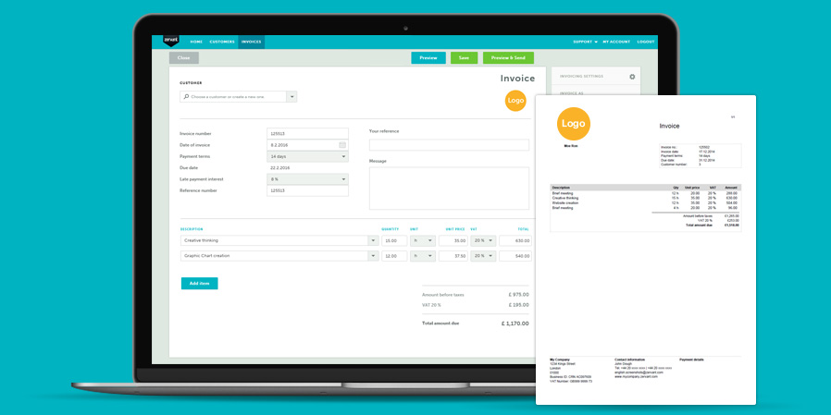Click the Logout link
This screenshot has width=831, height=415.
coord(646,42)
